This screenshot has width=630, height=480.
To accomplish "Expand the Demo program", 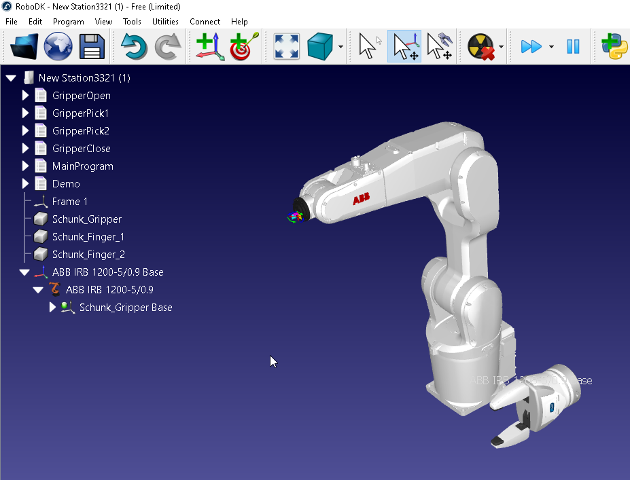I will click(25, 184).
